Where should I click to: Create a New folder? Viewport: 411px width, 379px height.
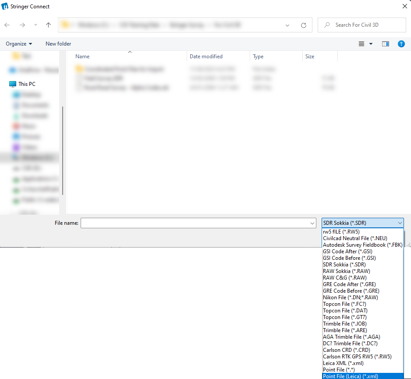[x=58, y=44]
